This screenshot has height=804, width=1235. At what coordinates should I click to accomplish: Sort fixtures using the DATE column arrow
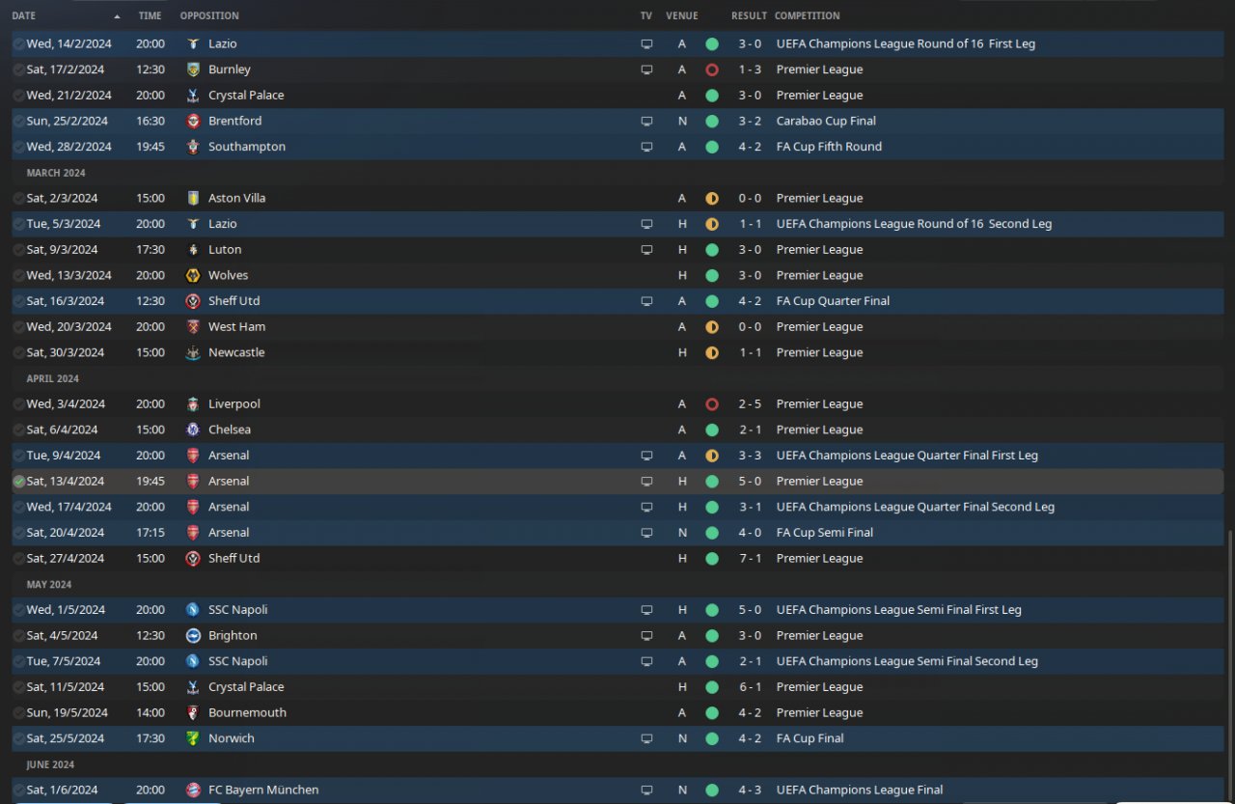coord(118,16)
